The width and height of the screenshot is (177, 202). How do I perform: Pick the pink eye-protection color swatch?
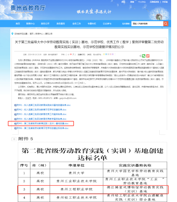point(110,54)
